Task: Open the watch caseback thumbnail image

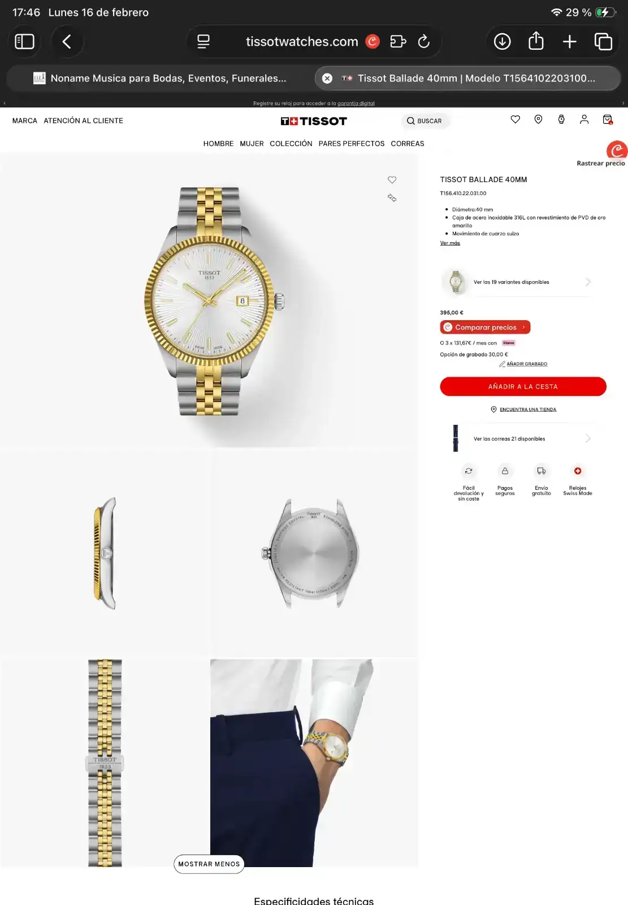Action: pyautogui.click(x=314, y=553)
